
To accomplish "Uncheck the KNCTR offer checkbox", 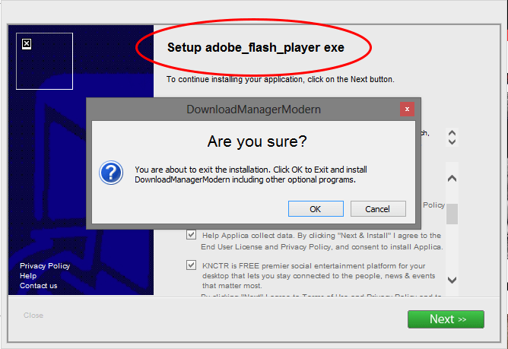I will pyautogui.click(x=191, y=265).
